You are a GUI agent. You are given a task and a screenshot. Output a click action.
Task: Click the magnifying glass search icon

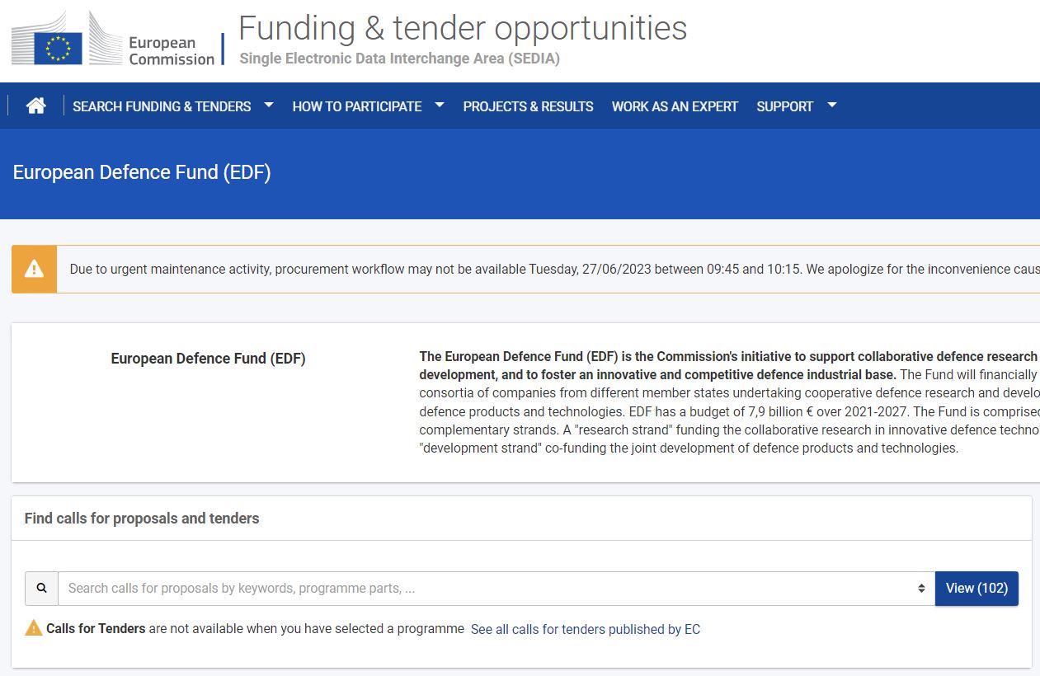41,588
